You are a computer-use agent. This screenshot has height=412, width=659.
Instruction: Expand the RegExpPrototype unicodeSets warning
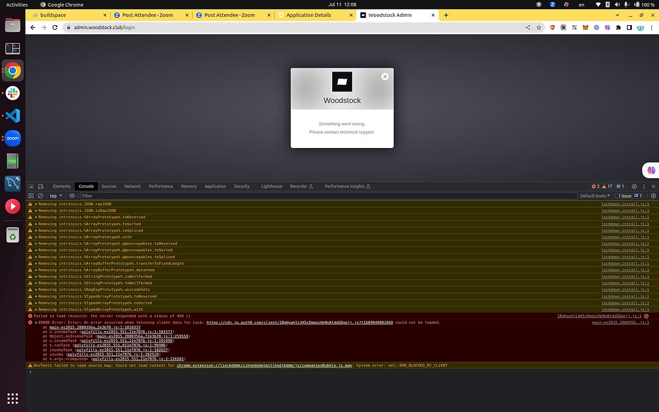click(36, 290)
